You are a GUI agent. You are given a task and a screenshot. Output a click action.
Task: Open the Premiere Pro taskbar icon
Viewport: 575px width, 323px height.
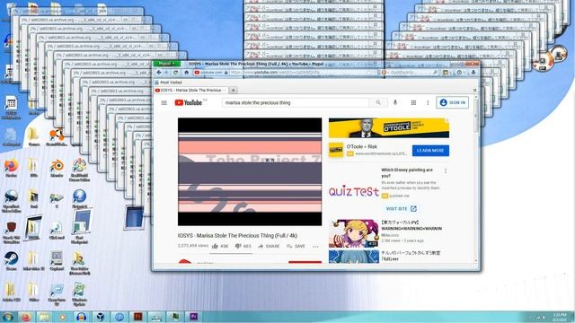pyautogui.click(x=193, y=317)
